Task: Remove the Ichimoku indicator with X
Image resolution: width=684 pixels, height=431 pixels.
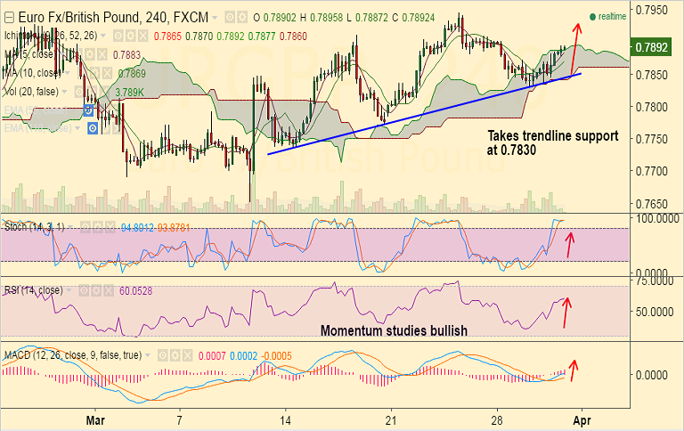Action: coord(143,36)
